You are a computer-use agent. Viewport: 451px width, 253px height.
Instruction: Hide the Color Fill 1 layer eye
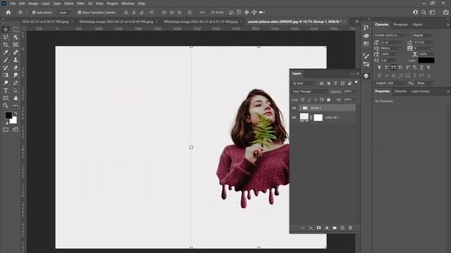tap(294, 117)
